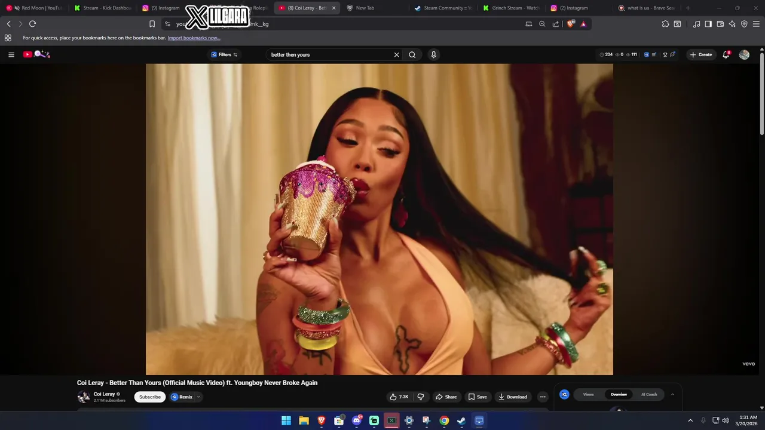Switch to 'what is ua' Brave Search tab
The image size is (765, 430).
pyautogui.click(x=647, y=8)
